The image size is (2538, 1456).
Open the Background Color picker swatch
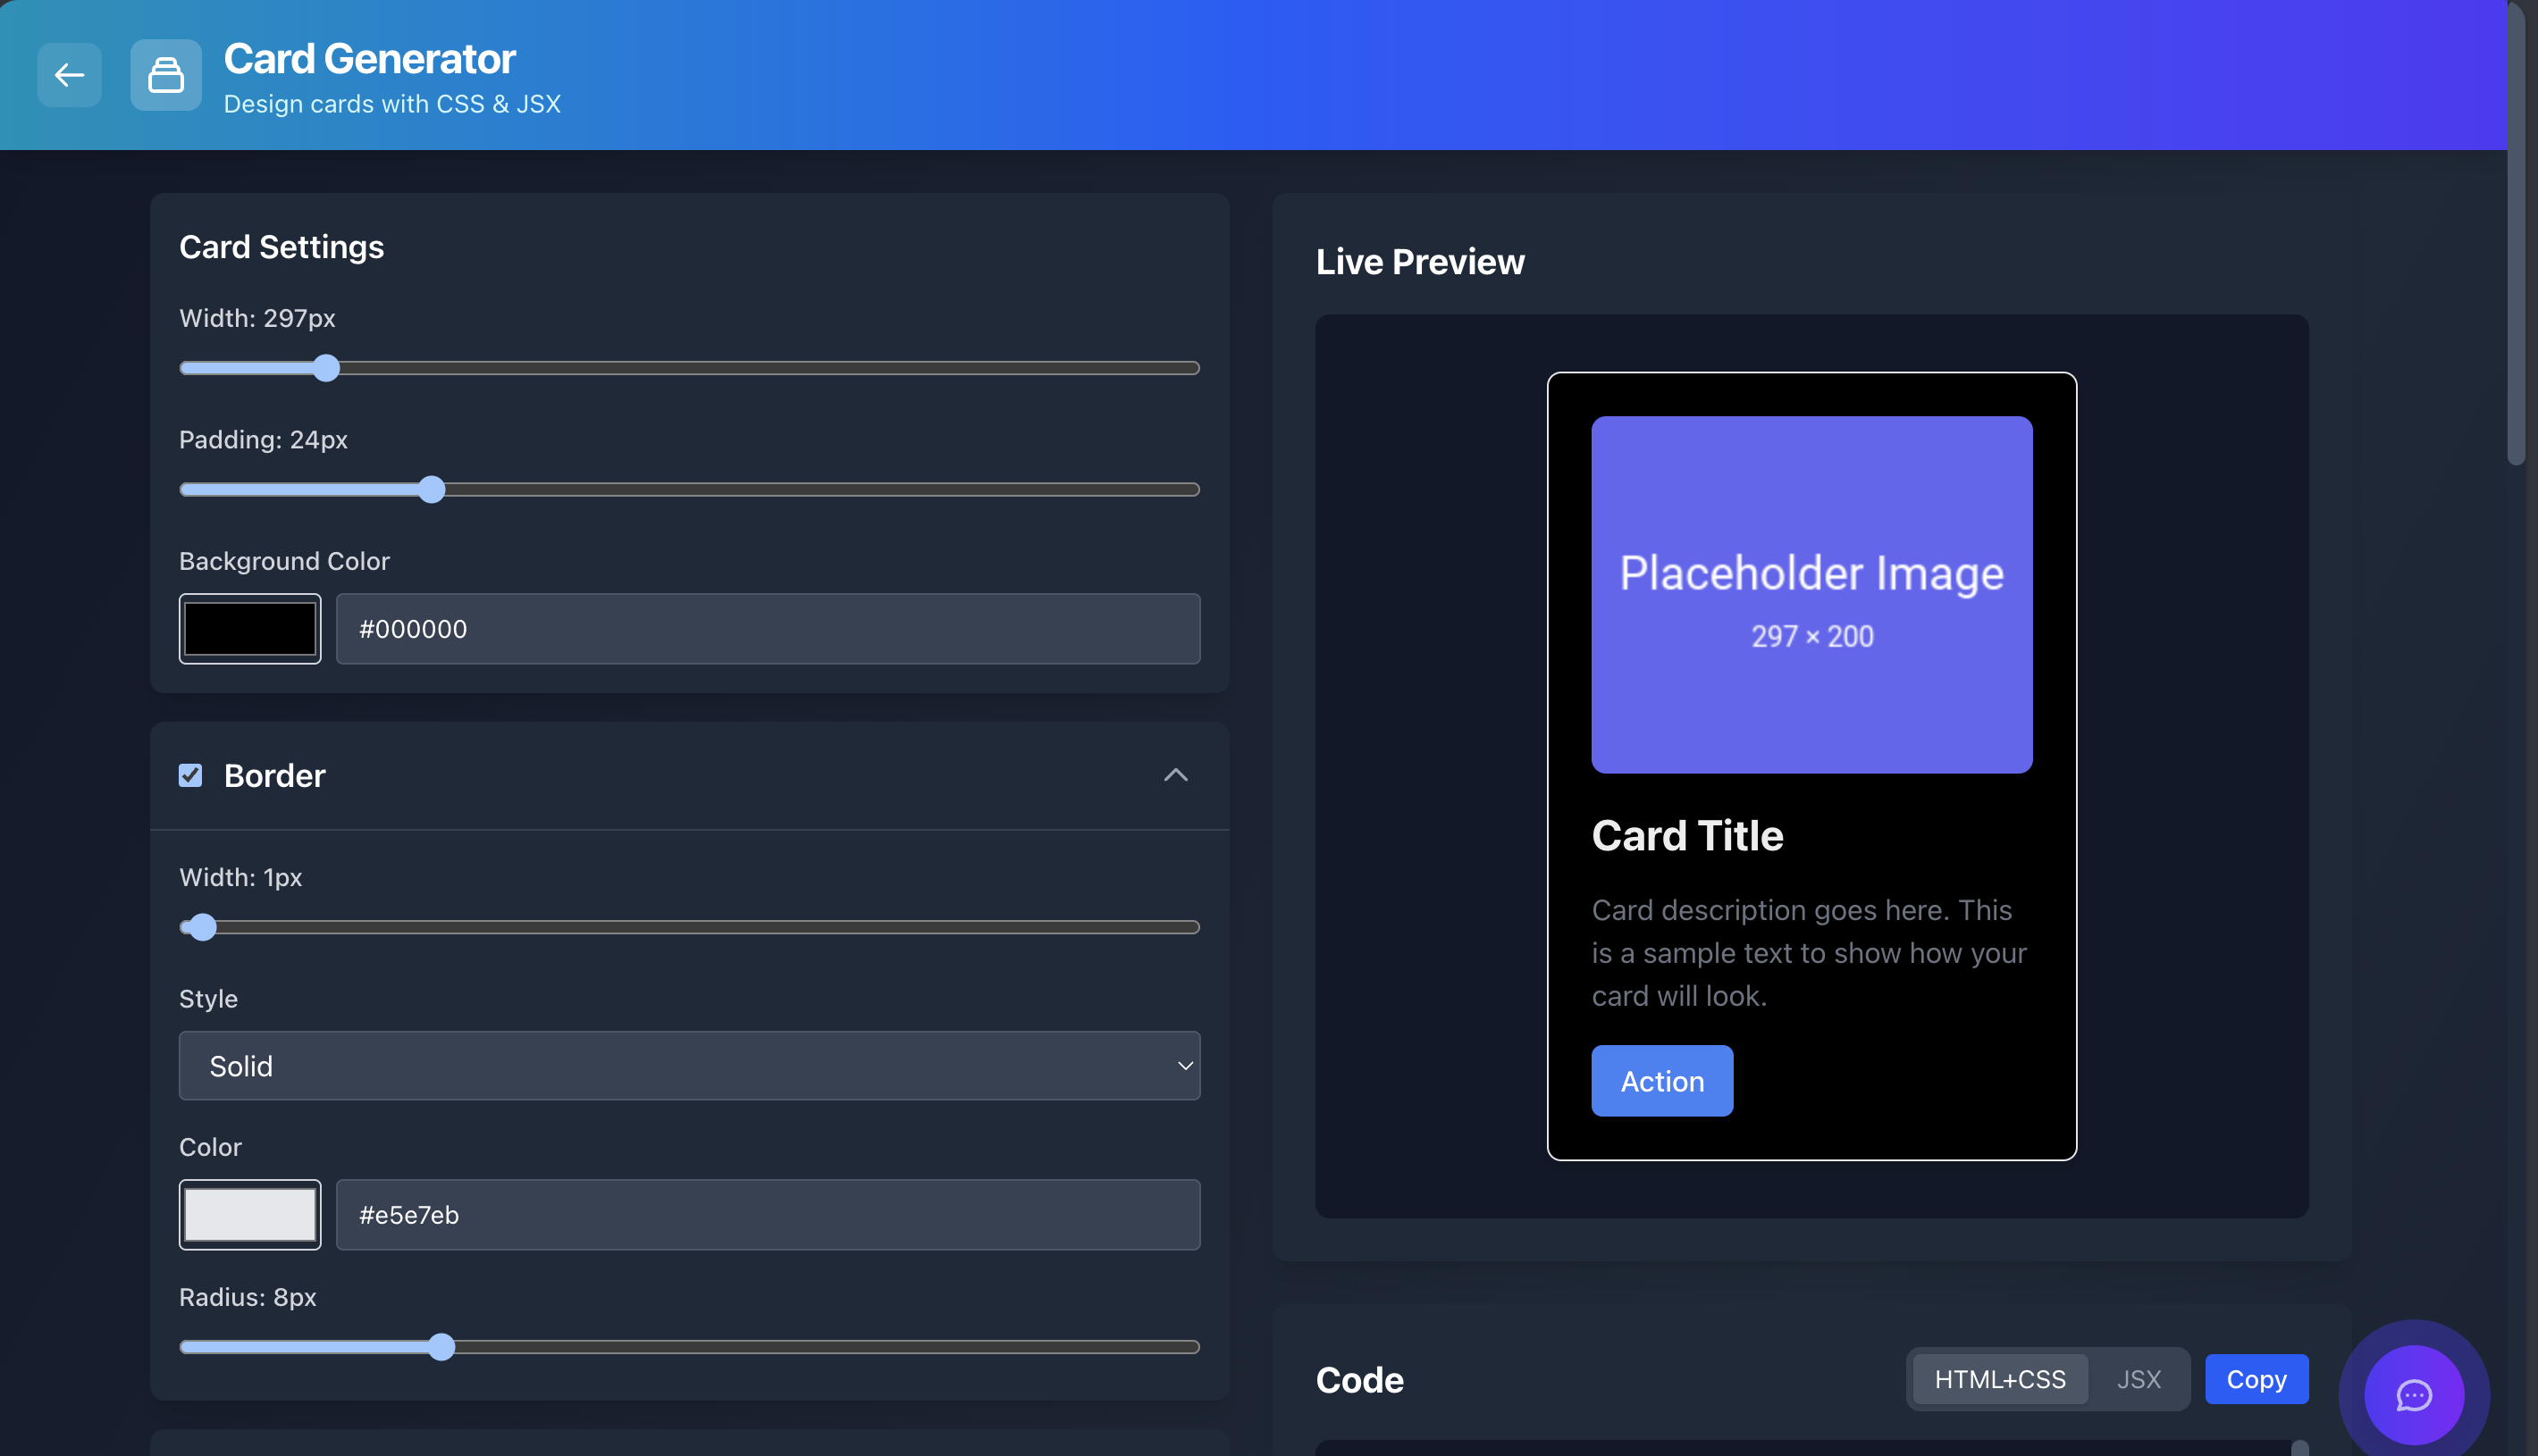(249, 628)
